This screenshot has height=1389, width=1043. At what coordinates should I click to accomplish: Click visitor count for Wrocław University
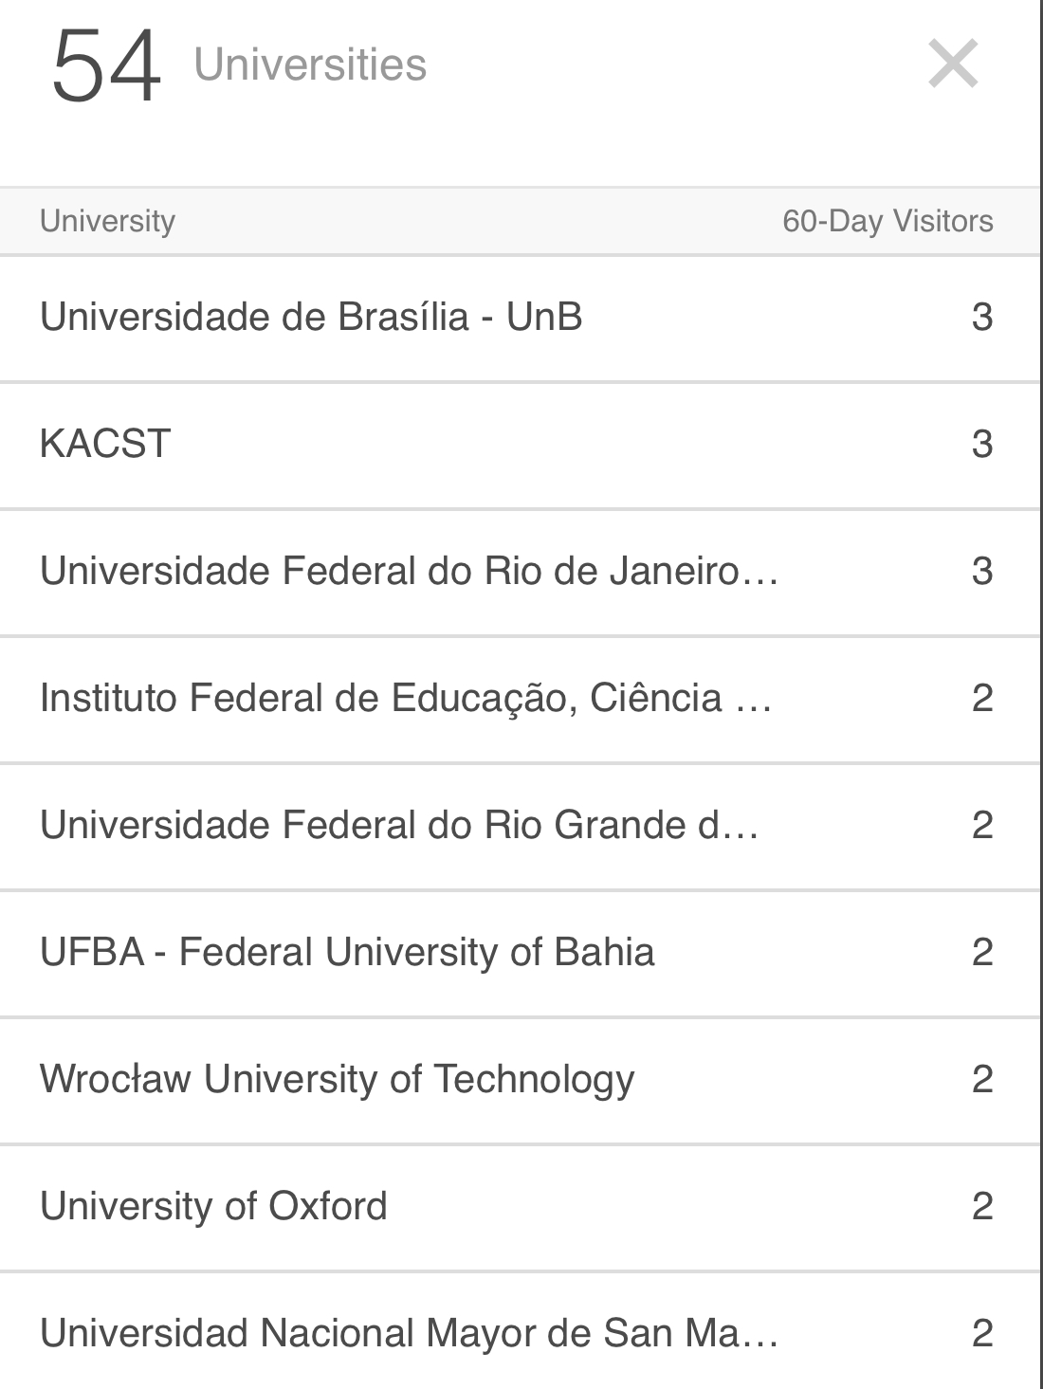tap(982, 1079)
